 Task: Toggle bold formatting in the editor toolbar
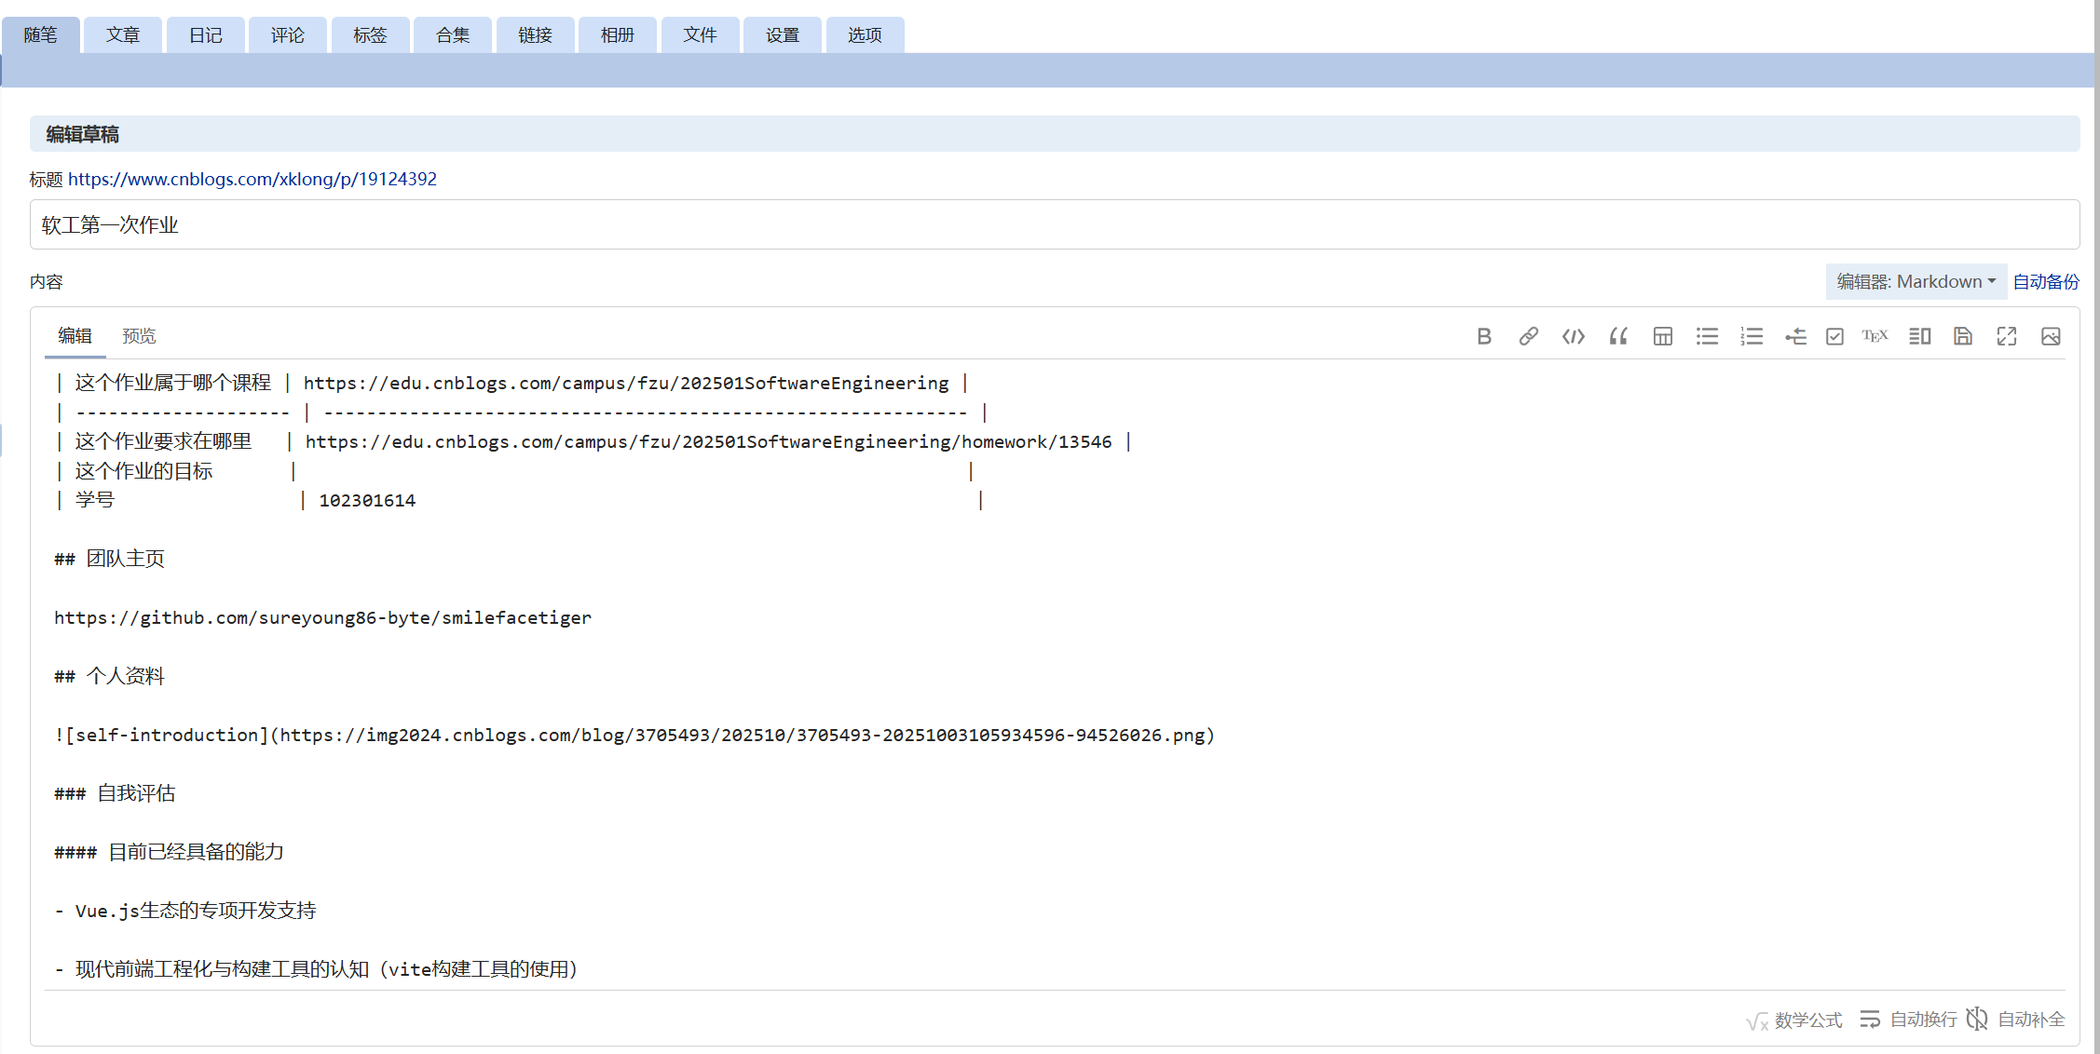coord(1484,336)
